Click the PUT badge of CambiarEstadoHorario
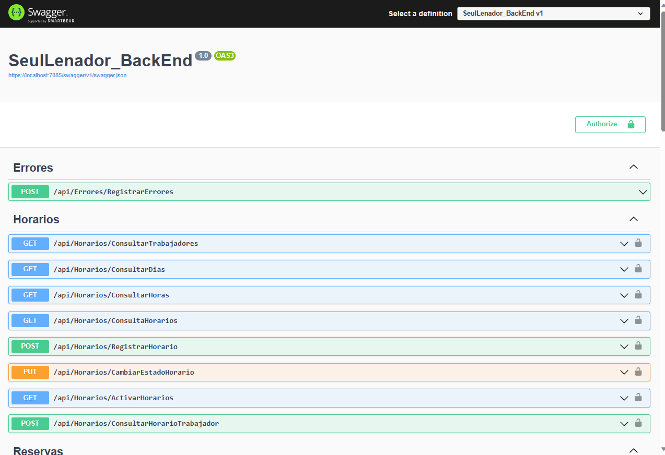665x455 pixels. click(30, 373)
